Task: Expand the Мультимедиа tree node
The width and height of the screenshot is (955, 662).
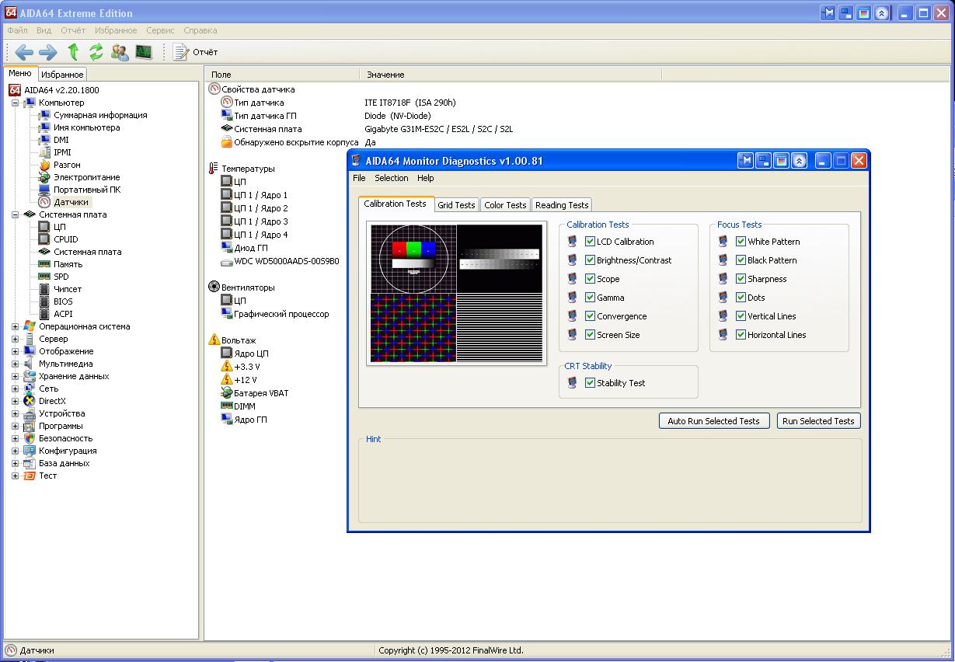Action: (x=15, y=364)
